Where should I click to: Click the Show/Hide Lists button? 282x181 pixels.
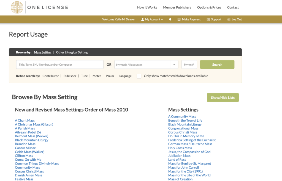click(x=223, y=97)
